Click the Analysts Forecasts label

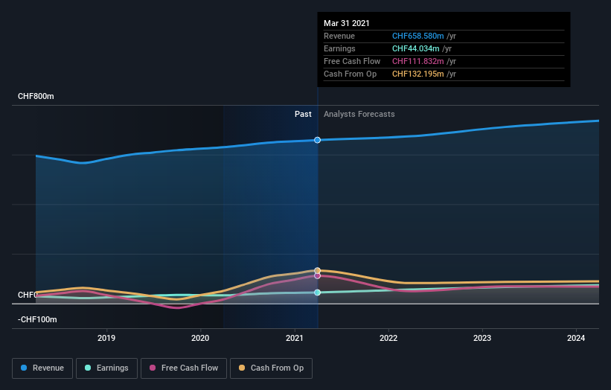pyautogui.click(x=359, y=114)
